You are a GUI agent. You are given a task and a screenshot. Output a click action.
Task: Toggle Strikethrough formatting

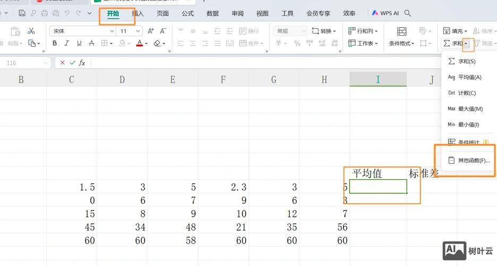[91, 43]
